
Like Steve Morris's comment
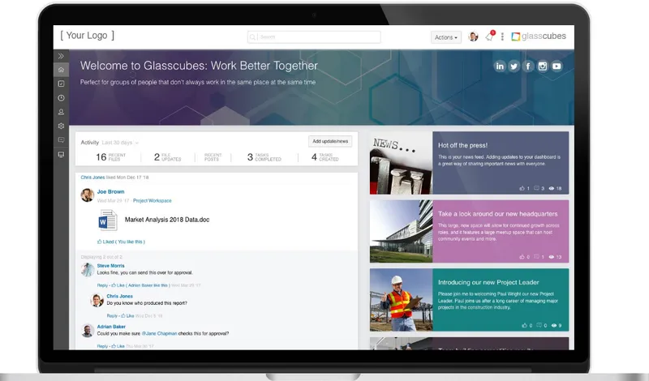pos(118,285)
